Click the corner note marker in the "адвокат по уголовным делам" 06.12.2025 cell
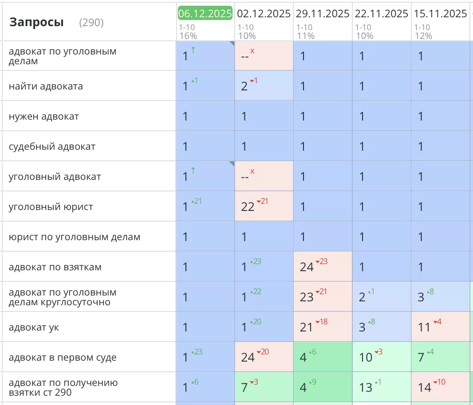 (x=231, y=44)
